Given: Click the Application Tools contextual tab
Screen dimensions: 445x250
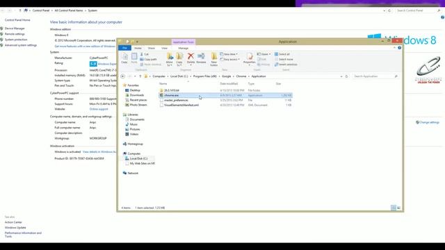Looking at the screenshot, I should [184, 42].
